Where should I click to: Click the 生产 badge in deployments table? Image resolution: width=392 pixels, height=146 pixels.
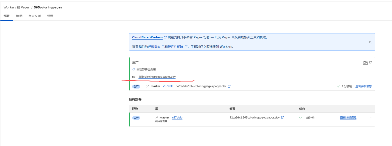click(x=136, y=118)
